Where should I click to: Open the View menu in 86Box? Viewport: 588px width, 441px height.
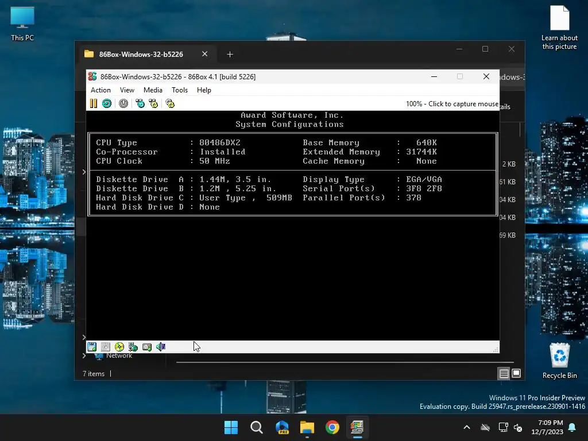tap(127, 90)
